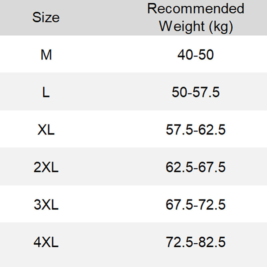267x267 pixels.
Task: Click the digit 2 in 2XL
Action: point(37,167)
